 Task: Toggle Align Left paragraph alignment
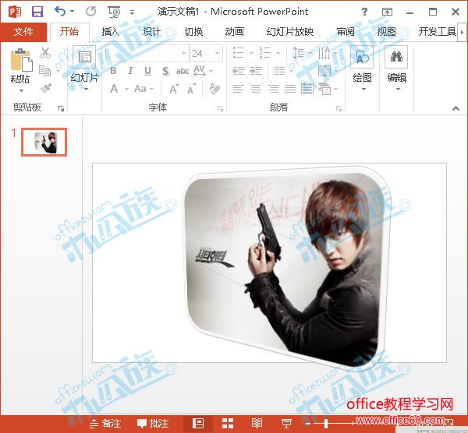(x=239, y=89)
